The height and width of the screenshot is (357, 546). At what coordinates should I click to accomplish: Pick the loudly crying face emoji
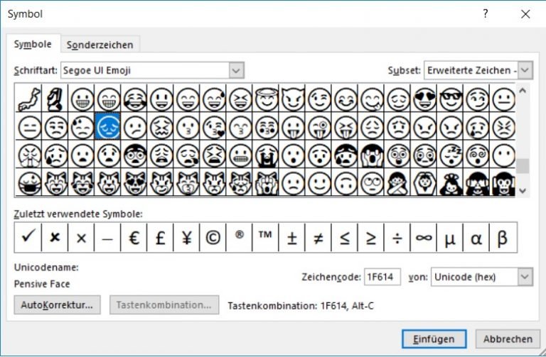click(x=267, y=155)
